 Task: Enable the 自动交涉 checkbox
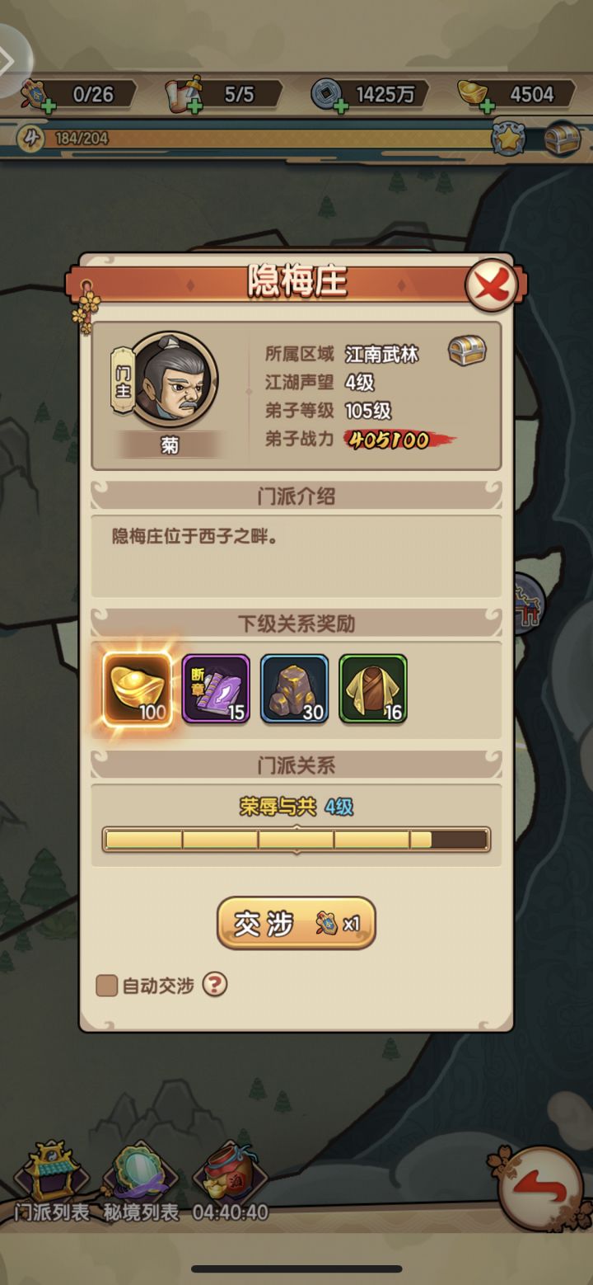point(106,986)
